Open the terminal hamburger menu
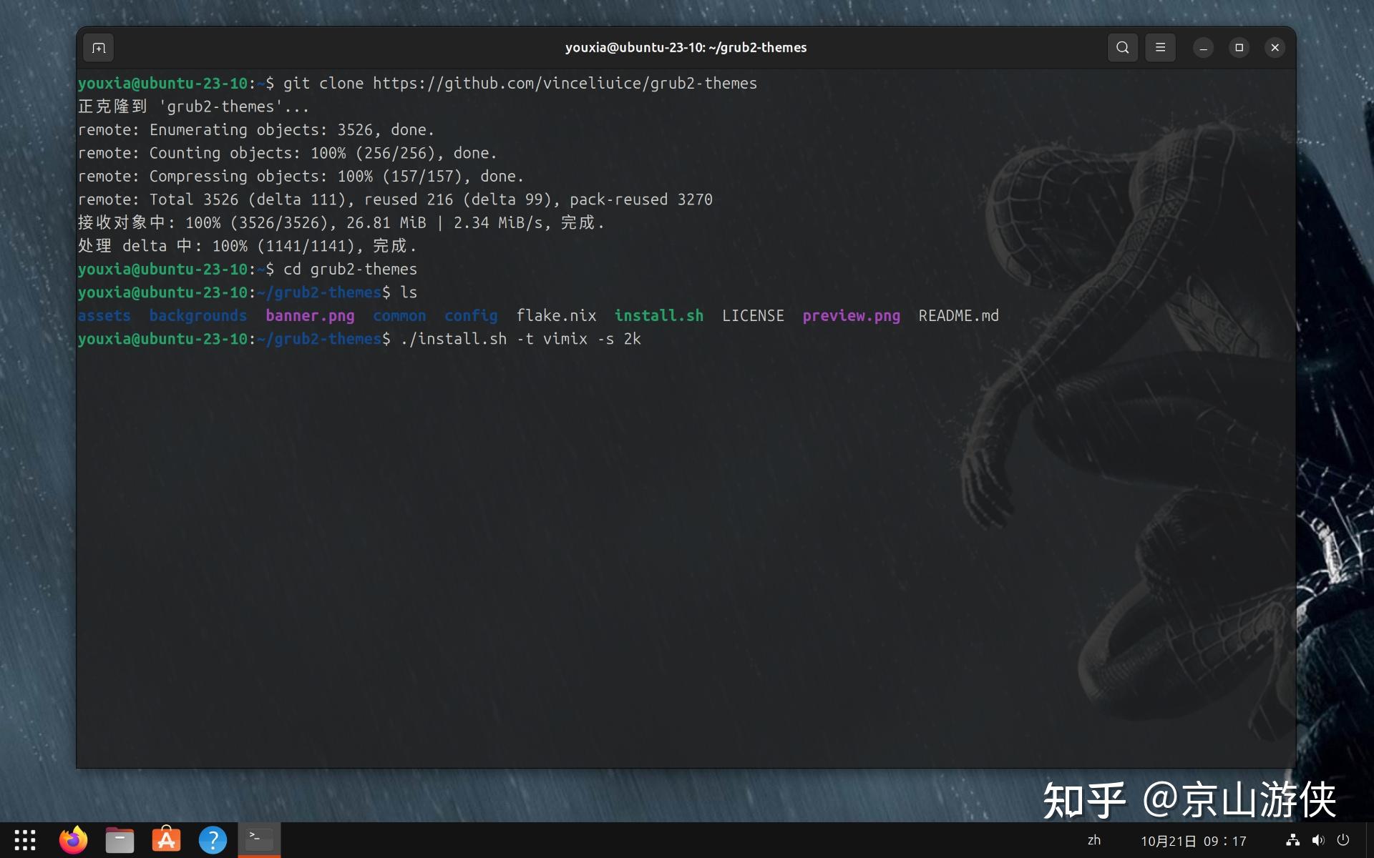 click(1160, 47)
